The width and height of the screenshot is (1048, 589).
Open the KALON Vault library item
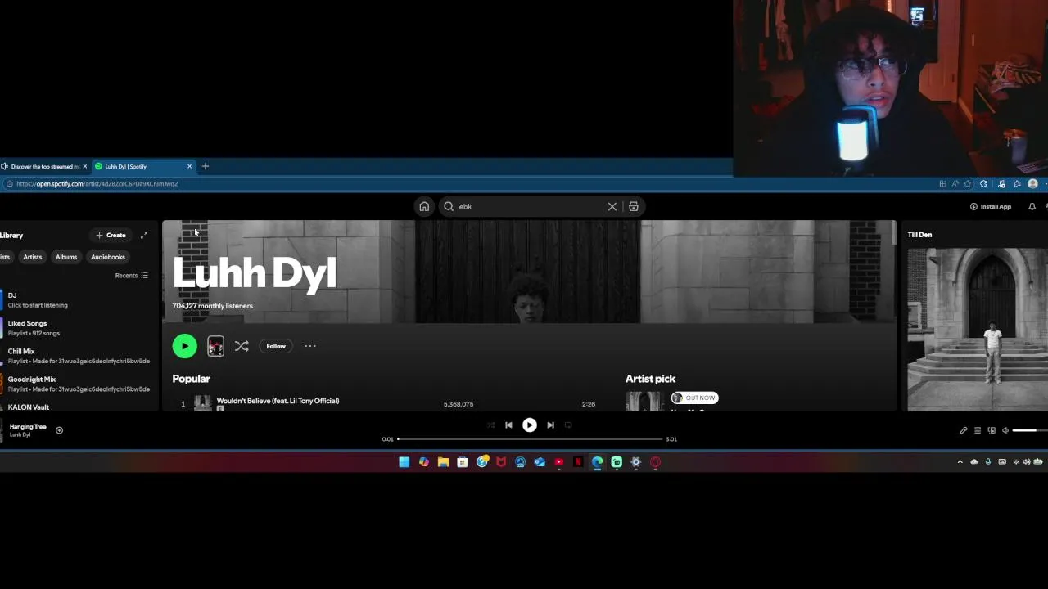79,407
